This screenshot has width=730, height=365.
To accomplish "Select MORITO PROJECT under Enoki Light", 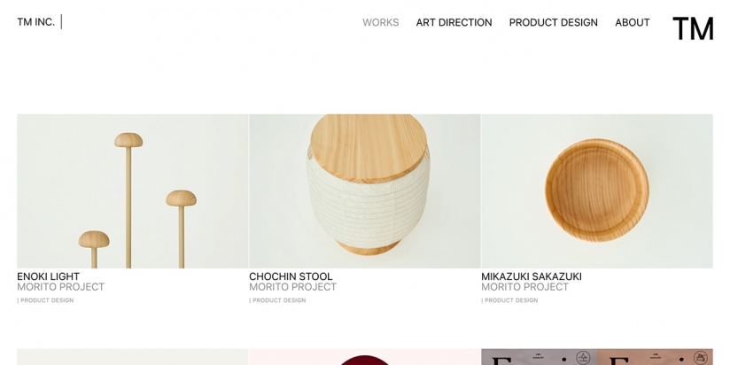I will click(x=60, y=287).
